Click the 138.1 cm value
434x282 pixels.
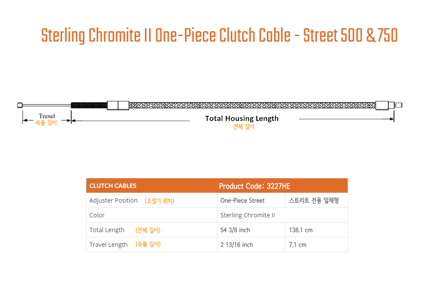(x=301, y=230)
